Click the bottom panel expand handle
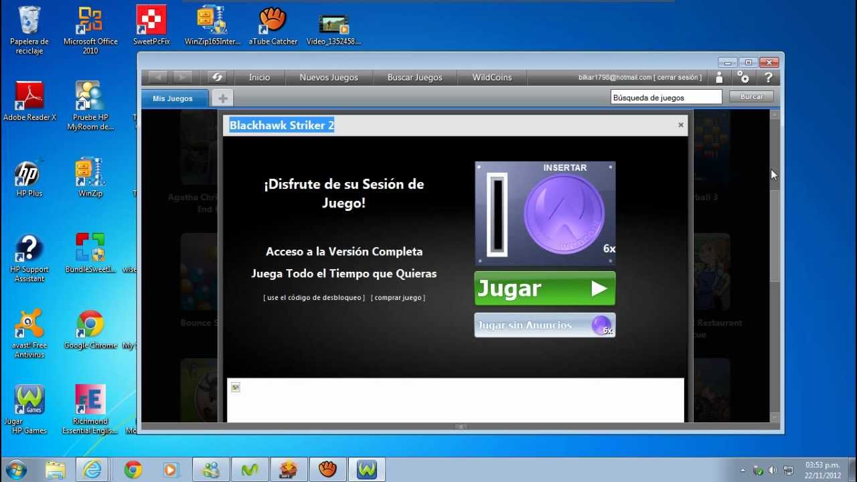This screenshot has height=482, width=857. click(461, 426)
